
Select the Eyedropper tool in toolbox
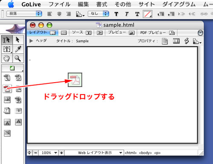point(18,49)
